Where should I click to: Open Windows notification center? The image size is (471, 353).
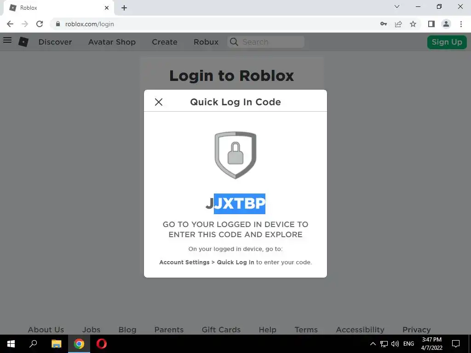pos(456,344)
